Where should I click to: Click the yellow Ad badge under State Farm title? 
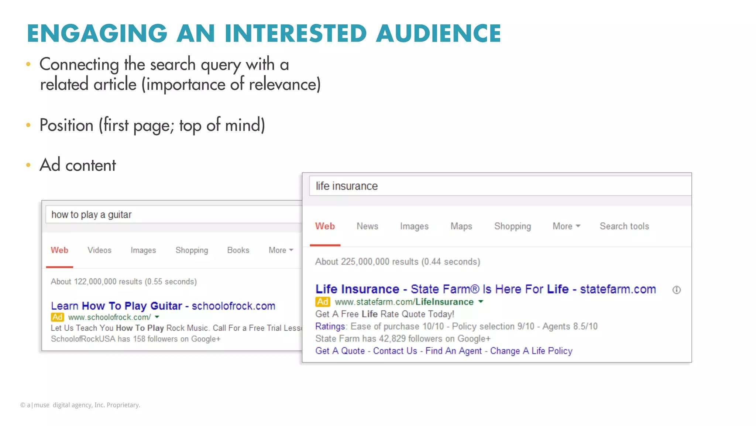[x=323, y=302]
